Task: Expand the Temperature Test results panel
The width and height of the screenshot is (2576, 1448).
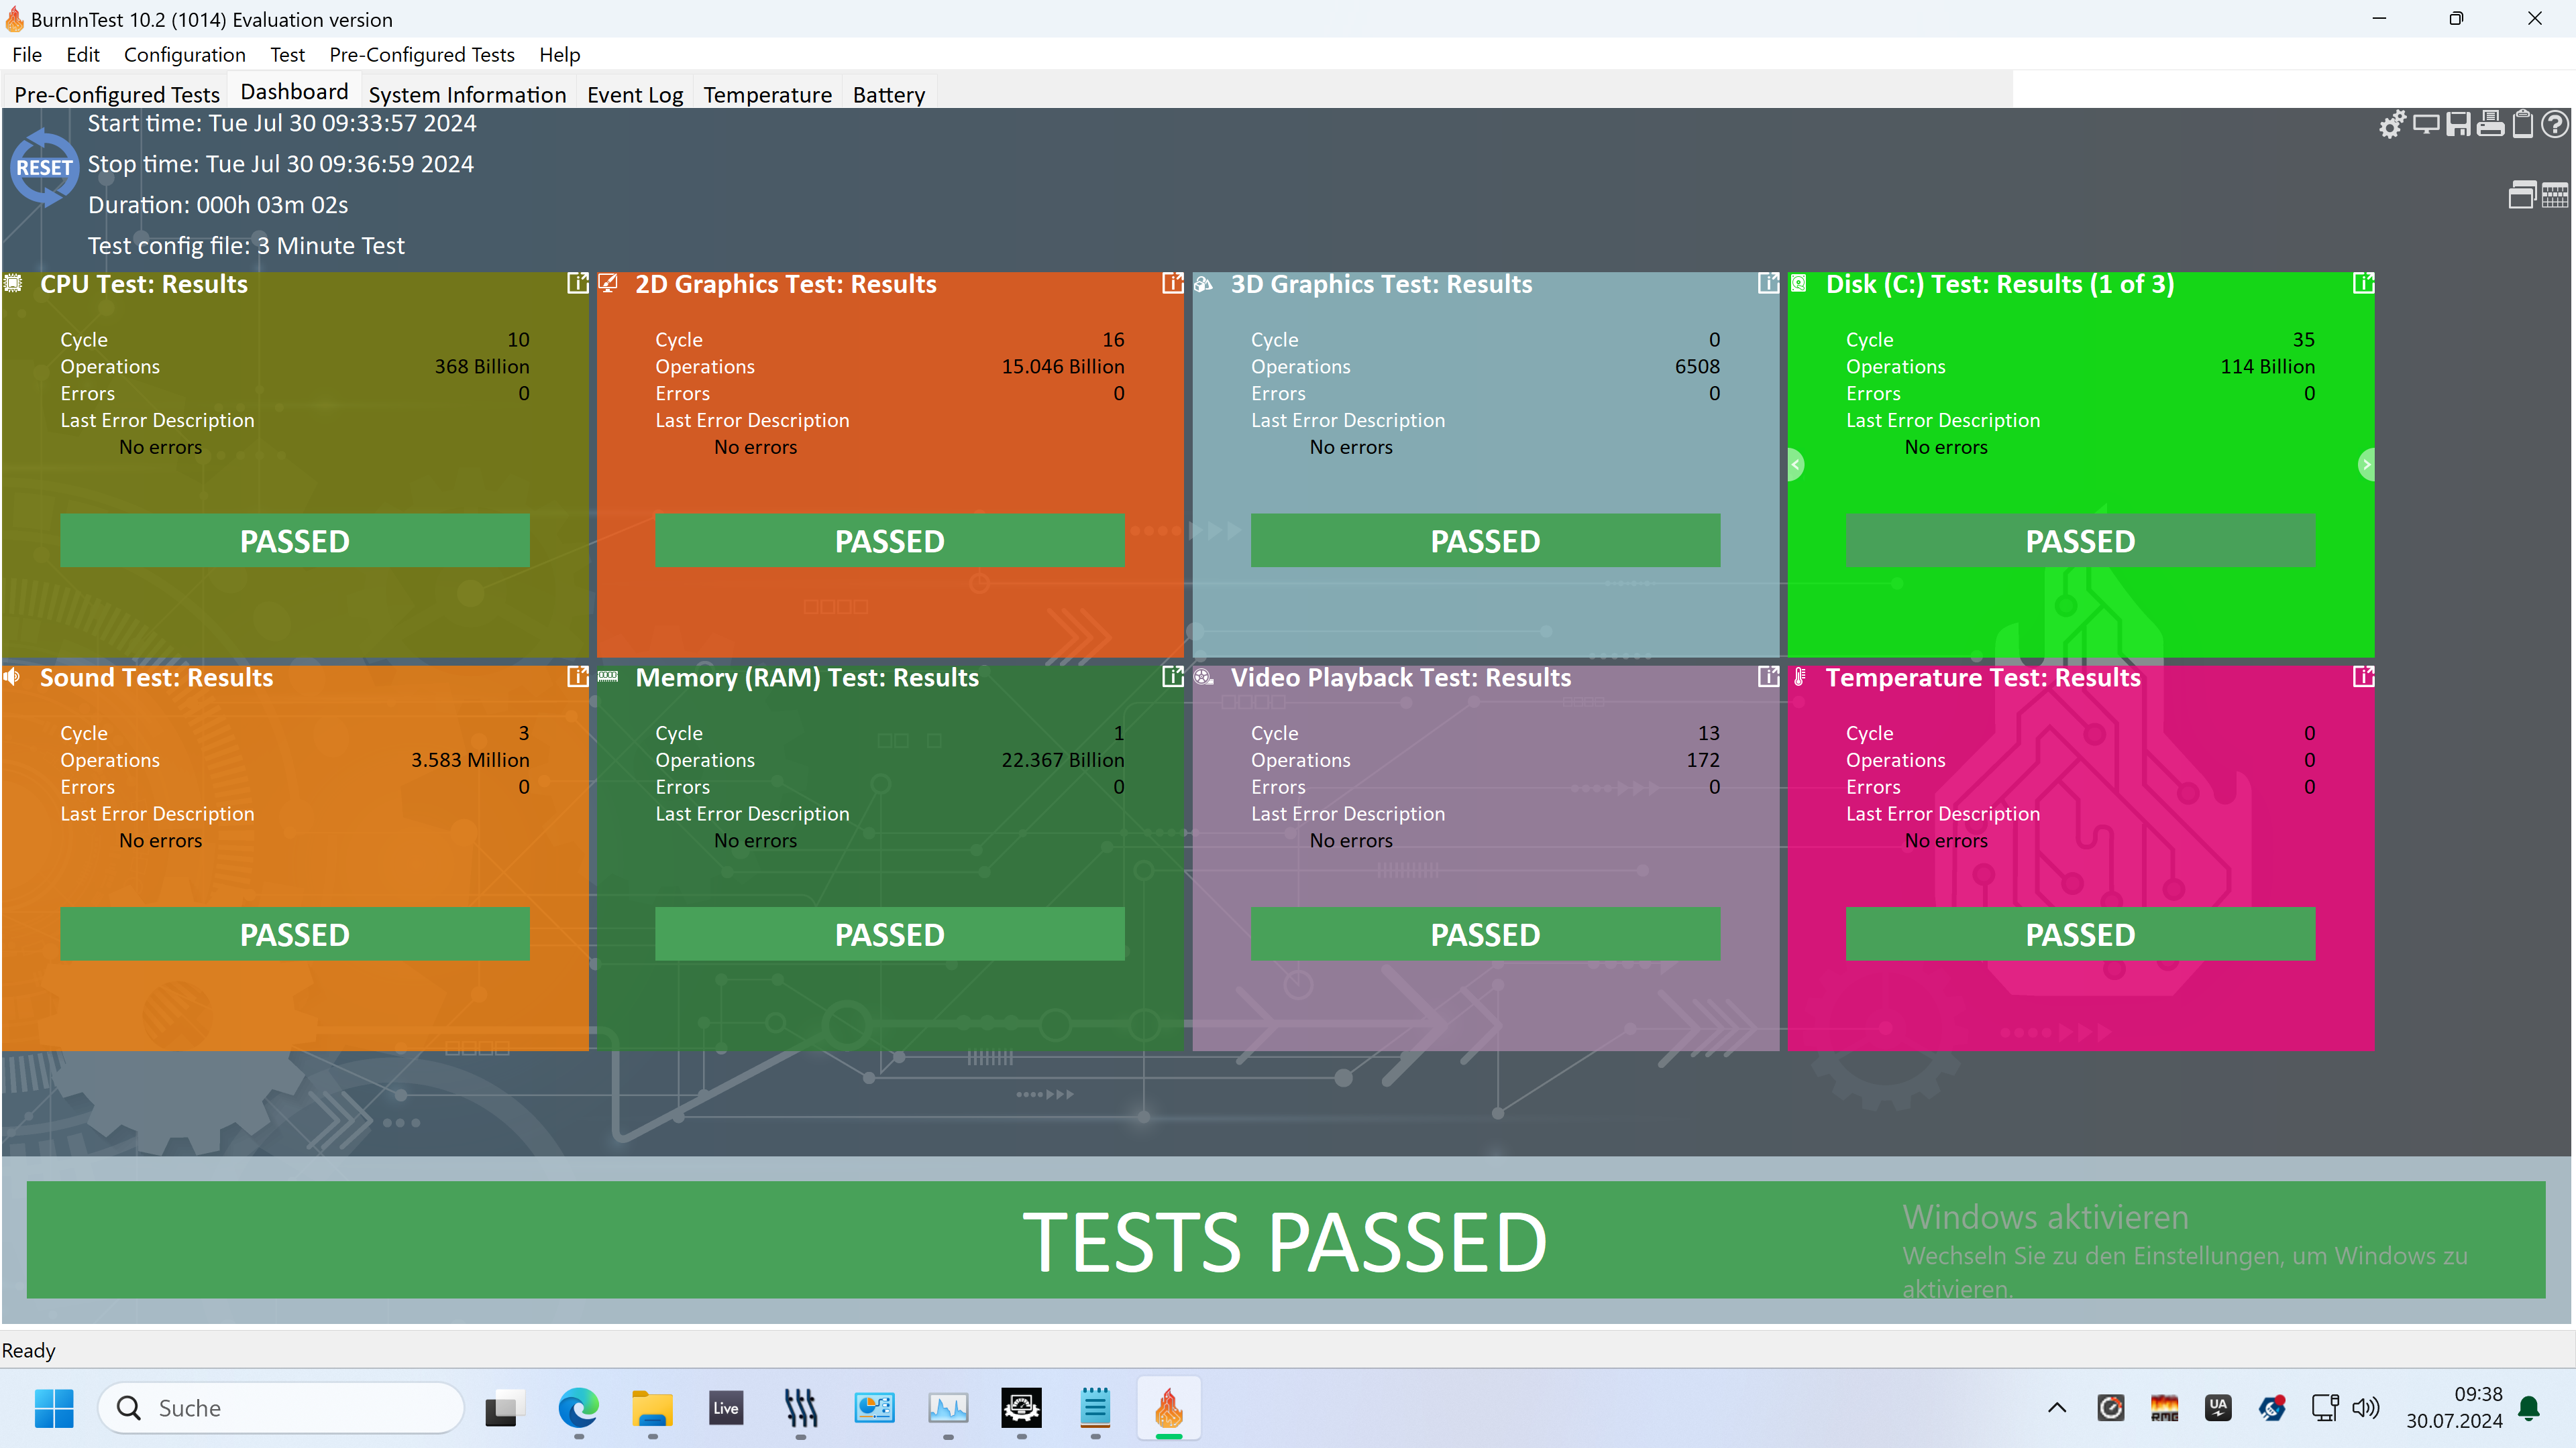Action: point(2363,678)
